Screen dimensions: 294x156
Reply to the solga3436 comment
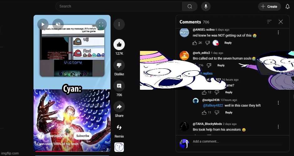pyautogui.click(x=229, y=113)
